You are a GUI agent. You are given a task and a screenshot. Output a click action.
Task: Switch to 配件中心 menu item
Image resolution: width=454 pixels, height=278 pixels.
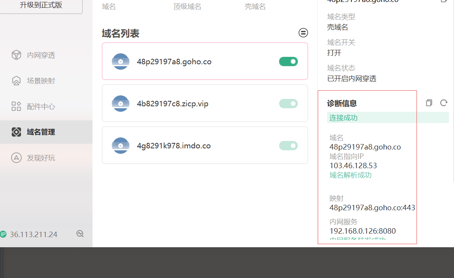pyautogui.click(x=46, y=106)
